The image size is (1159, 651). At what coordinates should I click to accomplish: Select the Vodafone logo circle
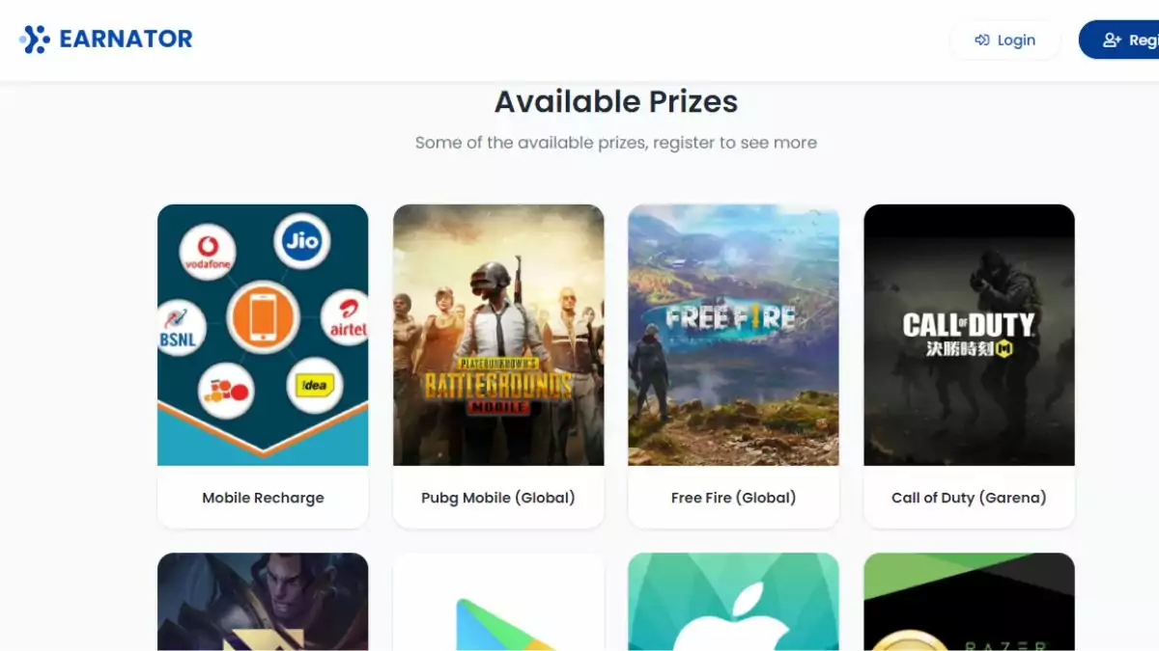(208, 252)
